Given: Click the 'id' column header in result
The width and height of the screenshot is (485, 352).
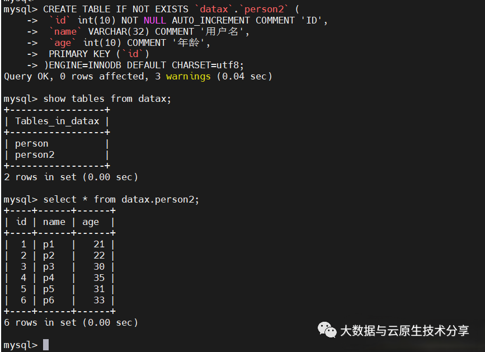Looking at the screenshot, I should pyautogui.click(x=21, y=222).
